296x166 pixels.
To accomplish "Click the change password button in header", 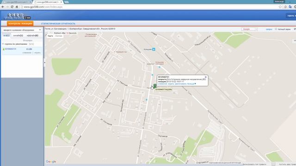I will pos(291,16).
